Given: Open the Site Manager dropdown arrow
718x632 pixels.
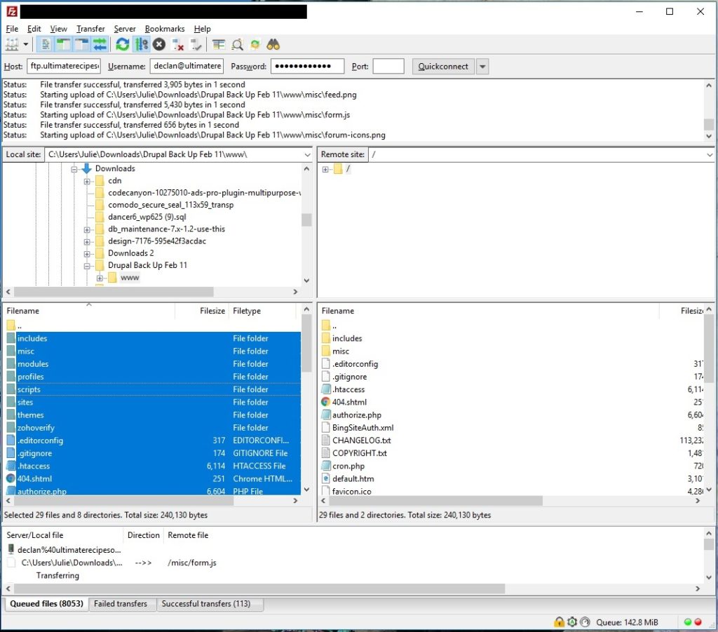Looking at the screenshot, I should click(x=27, y=44).
